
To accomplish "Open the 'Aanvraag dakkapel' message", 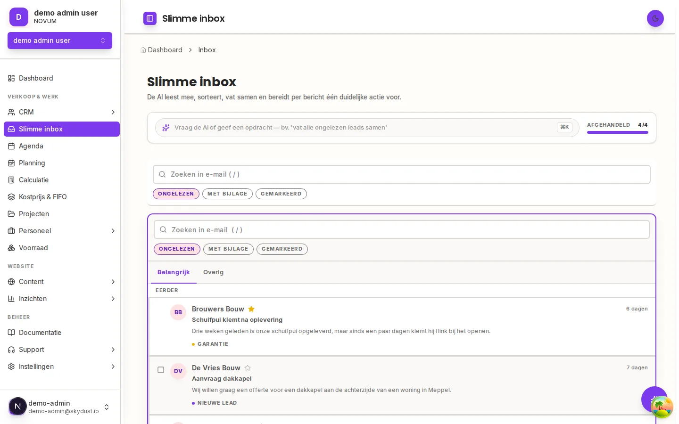I will (222, 379).
